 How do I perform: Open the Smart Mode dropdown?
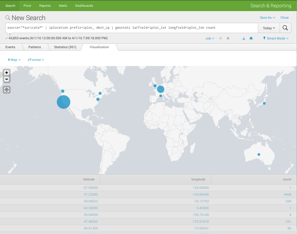coord(276,38)
